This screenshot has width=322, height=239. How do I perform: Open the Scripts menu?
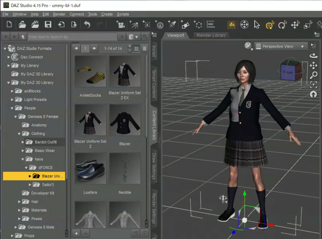[123, 14]
